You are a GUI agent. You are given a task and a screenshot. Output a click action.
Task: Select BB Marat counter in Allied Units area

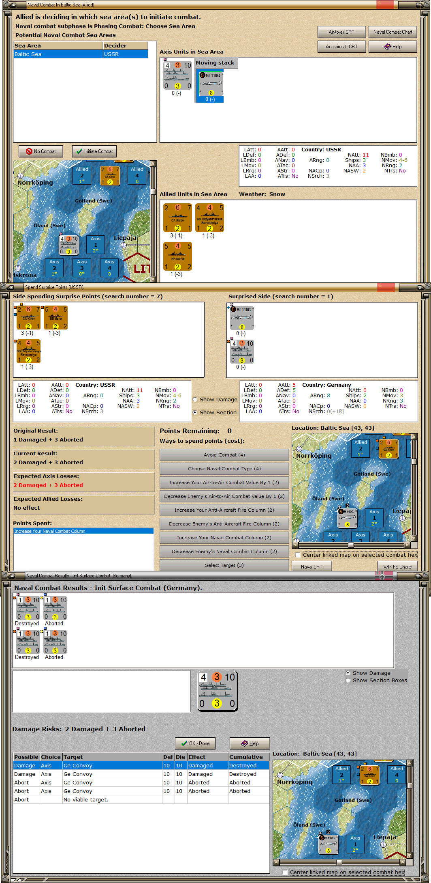177,256
